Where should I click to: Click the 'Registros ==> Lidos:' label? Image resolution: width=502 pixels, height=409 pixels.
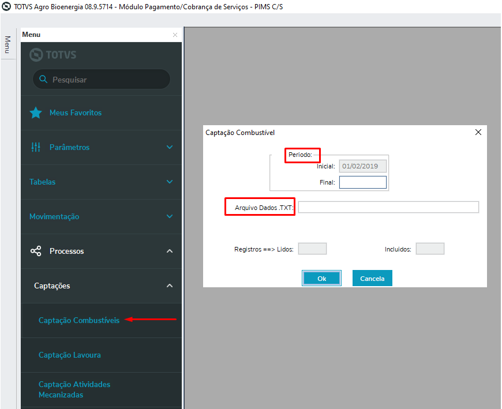coord(264,249)
